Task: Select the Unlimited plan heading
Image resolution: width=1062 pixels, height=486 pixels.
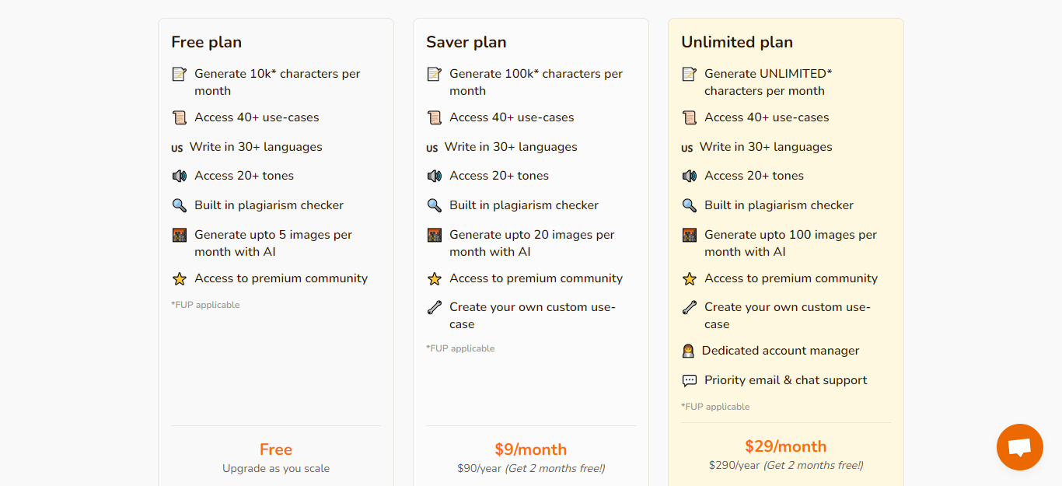Action: click(736, 42)
